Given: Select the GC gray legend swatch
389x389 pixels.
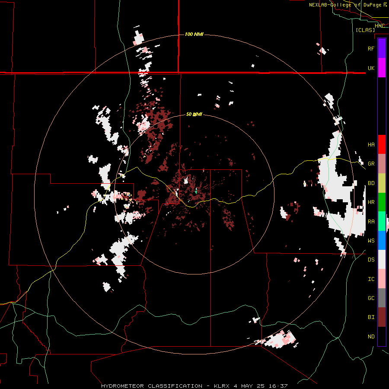Looking at the screenshot, I should [382, 298].
